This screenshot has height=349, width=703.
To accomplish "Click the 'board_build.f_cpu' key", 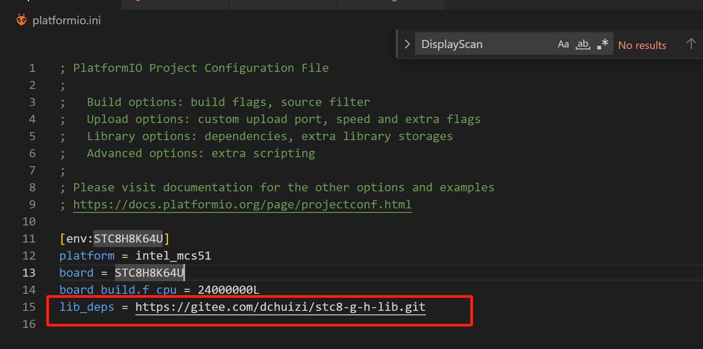I will pos(118,290).
